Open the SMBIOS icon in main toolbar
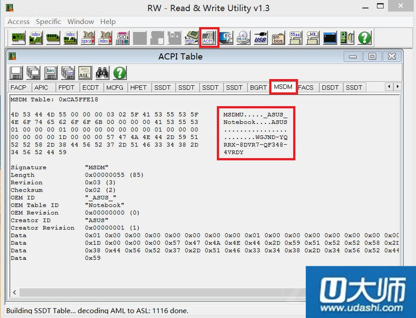 click(278, 37)
